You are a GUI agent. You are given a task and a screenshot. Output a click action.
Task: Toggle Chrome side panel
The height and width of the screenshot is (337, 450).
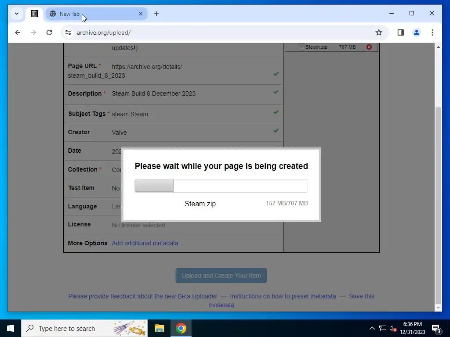pos(401,32)
